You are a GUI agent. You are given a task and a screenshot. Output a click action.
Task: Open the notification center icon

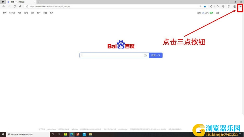(x=240, y=134)
